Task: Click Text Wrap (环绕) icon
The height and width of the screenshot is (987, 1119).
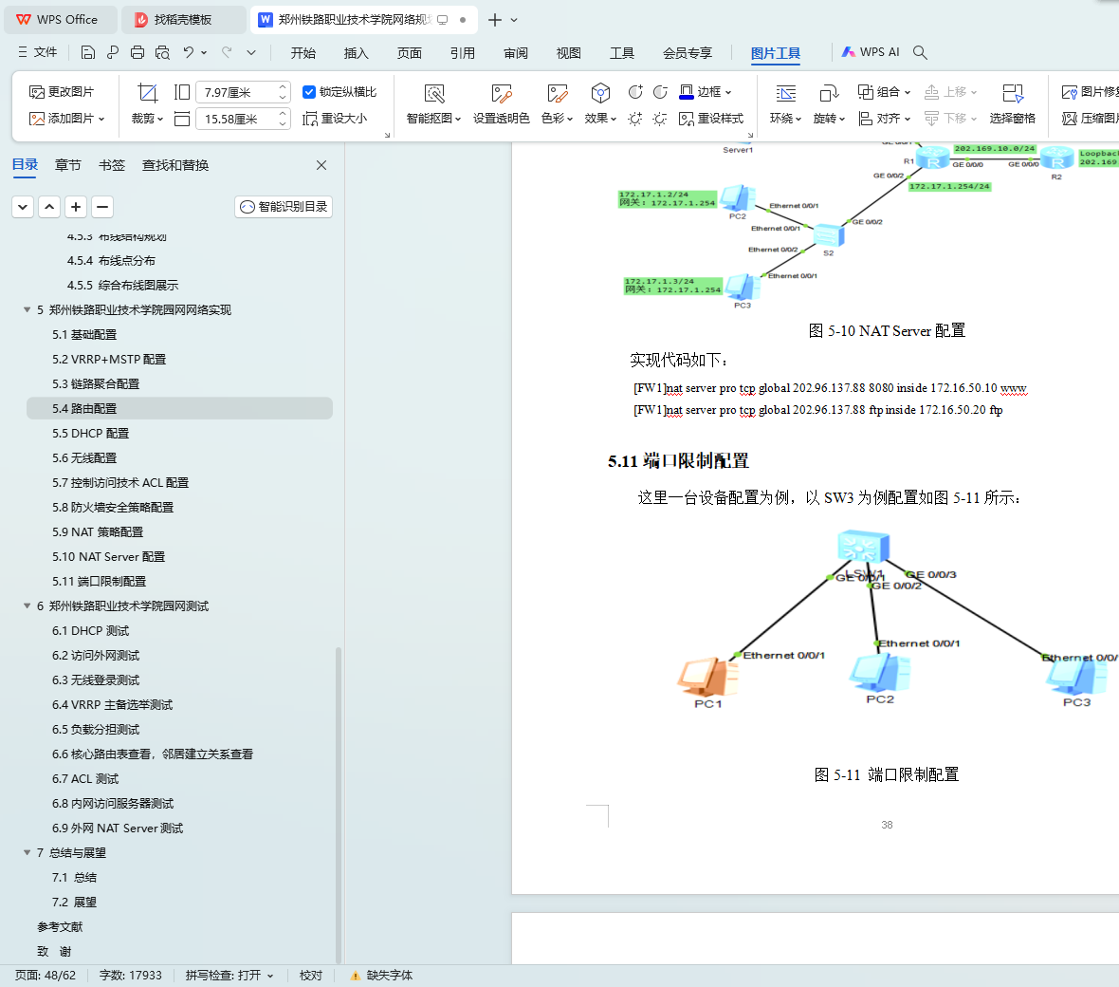Action: [x=786, y=94]
